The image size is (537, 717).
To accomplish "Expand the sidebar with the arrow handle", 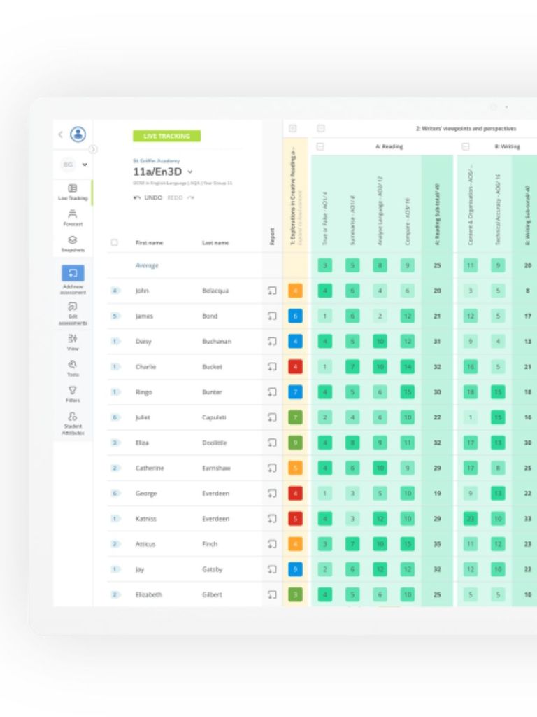I will point(93,149).
